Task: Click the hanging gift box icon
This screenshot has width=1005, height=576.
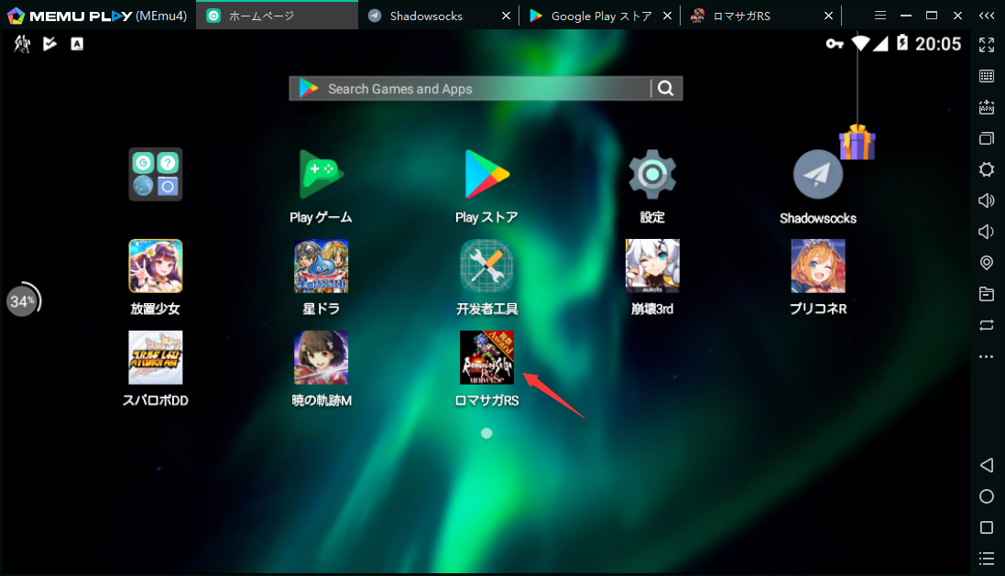Action: 858,143
